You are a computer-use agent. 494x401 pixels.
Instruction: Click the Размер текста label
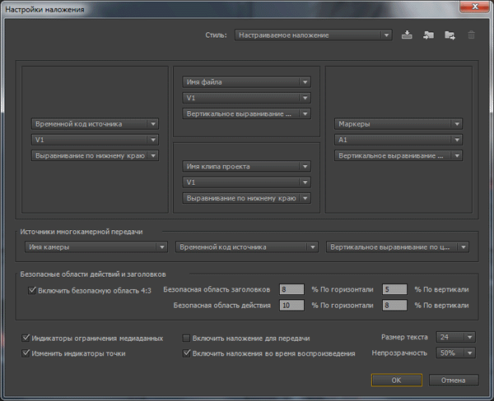click(x=404, y=337)
